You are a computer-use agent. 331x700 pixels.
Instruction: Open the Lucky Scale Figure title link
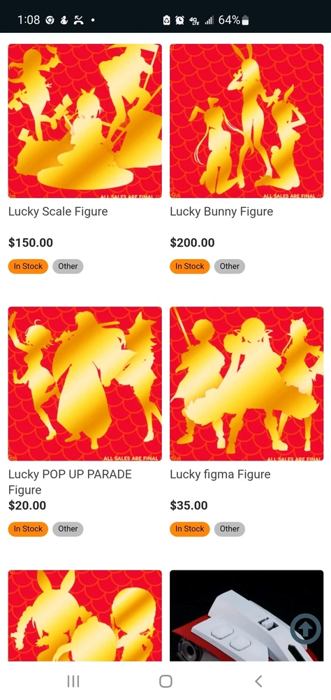click(x=58, y=211)
